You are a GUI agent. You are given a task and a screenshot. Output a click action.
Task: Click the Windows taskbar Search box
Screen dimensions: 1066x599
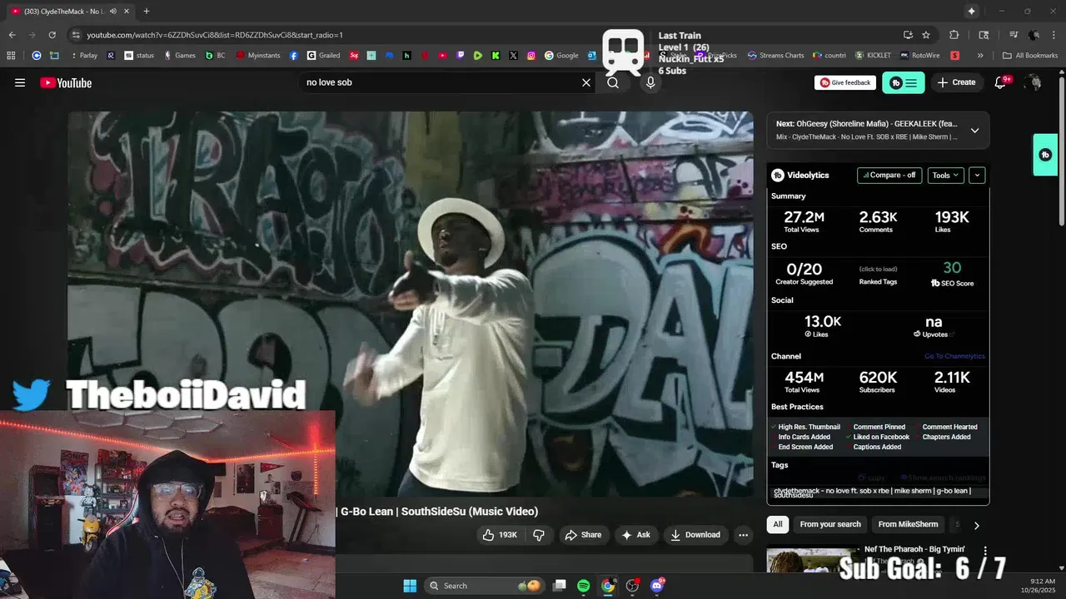pos(485,586)
